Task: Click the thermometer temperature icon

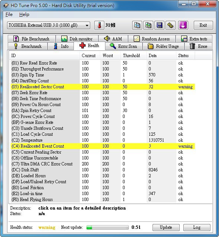Action: click(99, 25)
